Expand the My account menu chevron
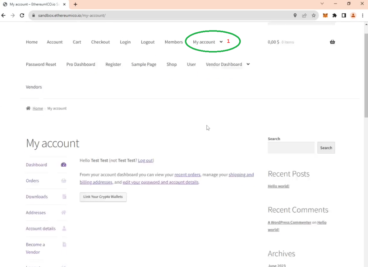Screen dimensions: 368x267 (x=221, y=42)
